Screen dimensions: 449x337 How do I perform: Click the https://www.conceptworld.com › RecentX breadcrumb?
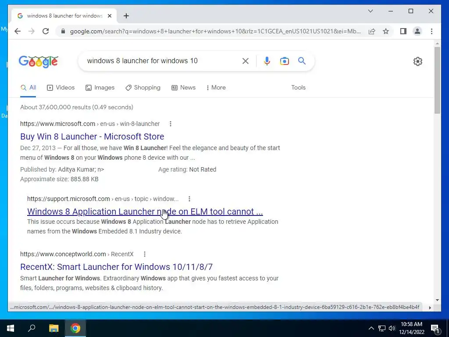[77, 254]
